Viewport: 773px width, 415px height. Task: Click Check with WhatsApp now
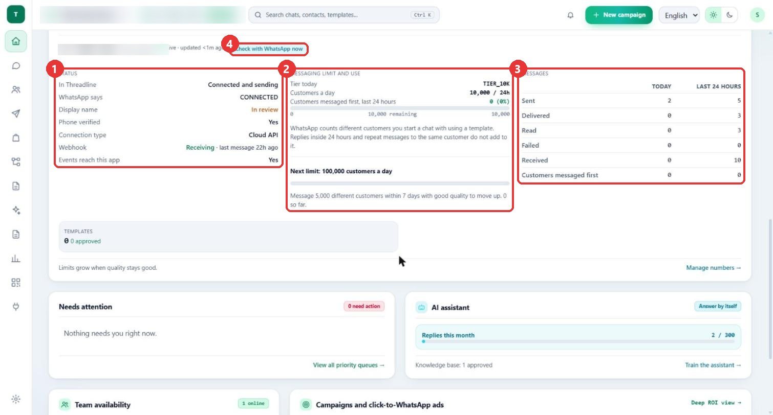point(269,49)
